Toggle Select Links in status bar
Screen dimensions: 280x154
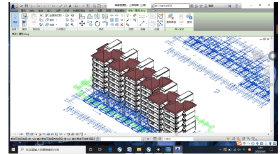click(x=228, y=139)
